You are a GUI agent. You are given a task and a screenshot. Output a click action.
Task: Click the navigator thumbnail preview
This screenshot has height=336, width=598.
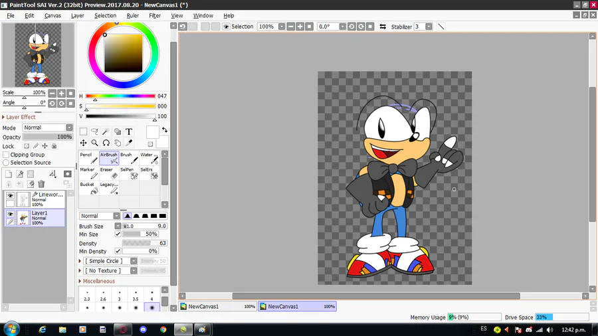38,55
